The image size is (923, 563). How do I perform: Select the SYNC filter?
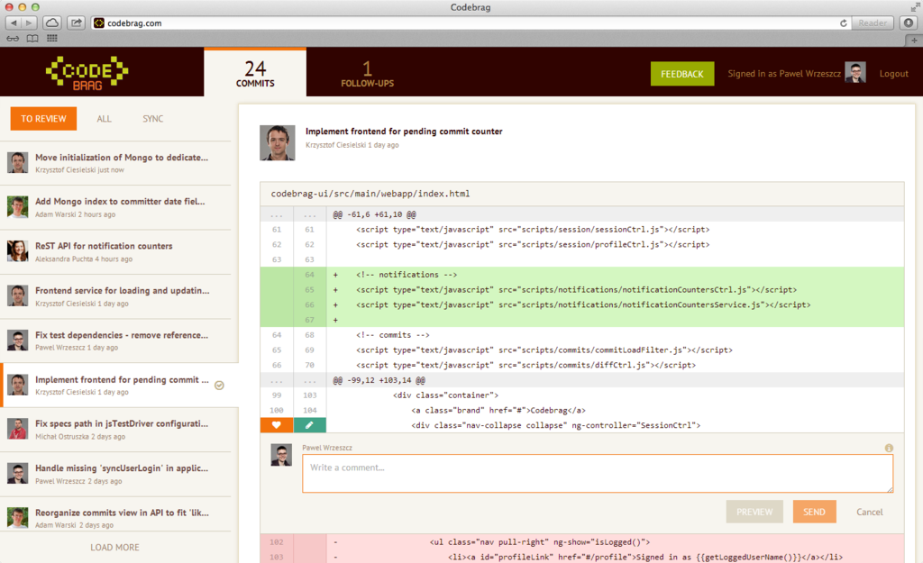[x=153, y=119]
